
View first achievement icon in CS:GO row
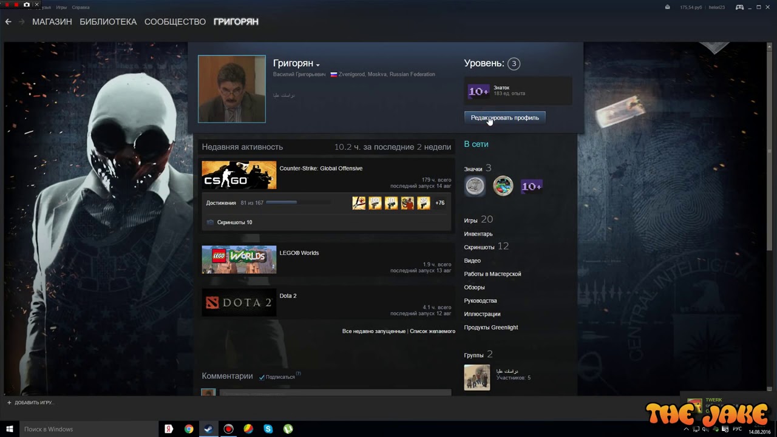[359, 203]
